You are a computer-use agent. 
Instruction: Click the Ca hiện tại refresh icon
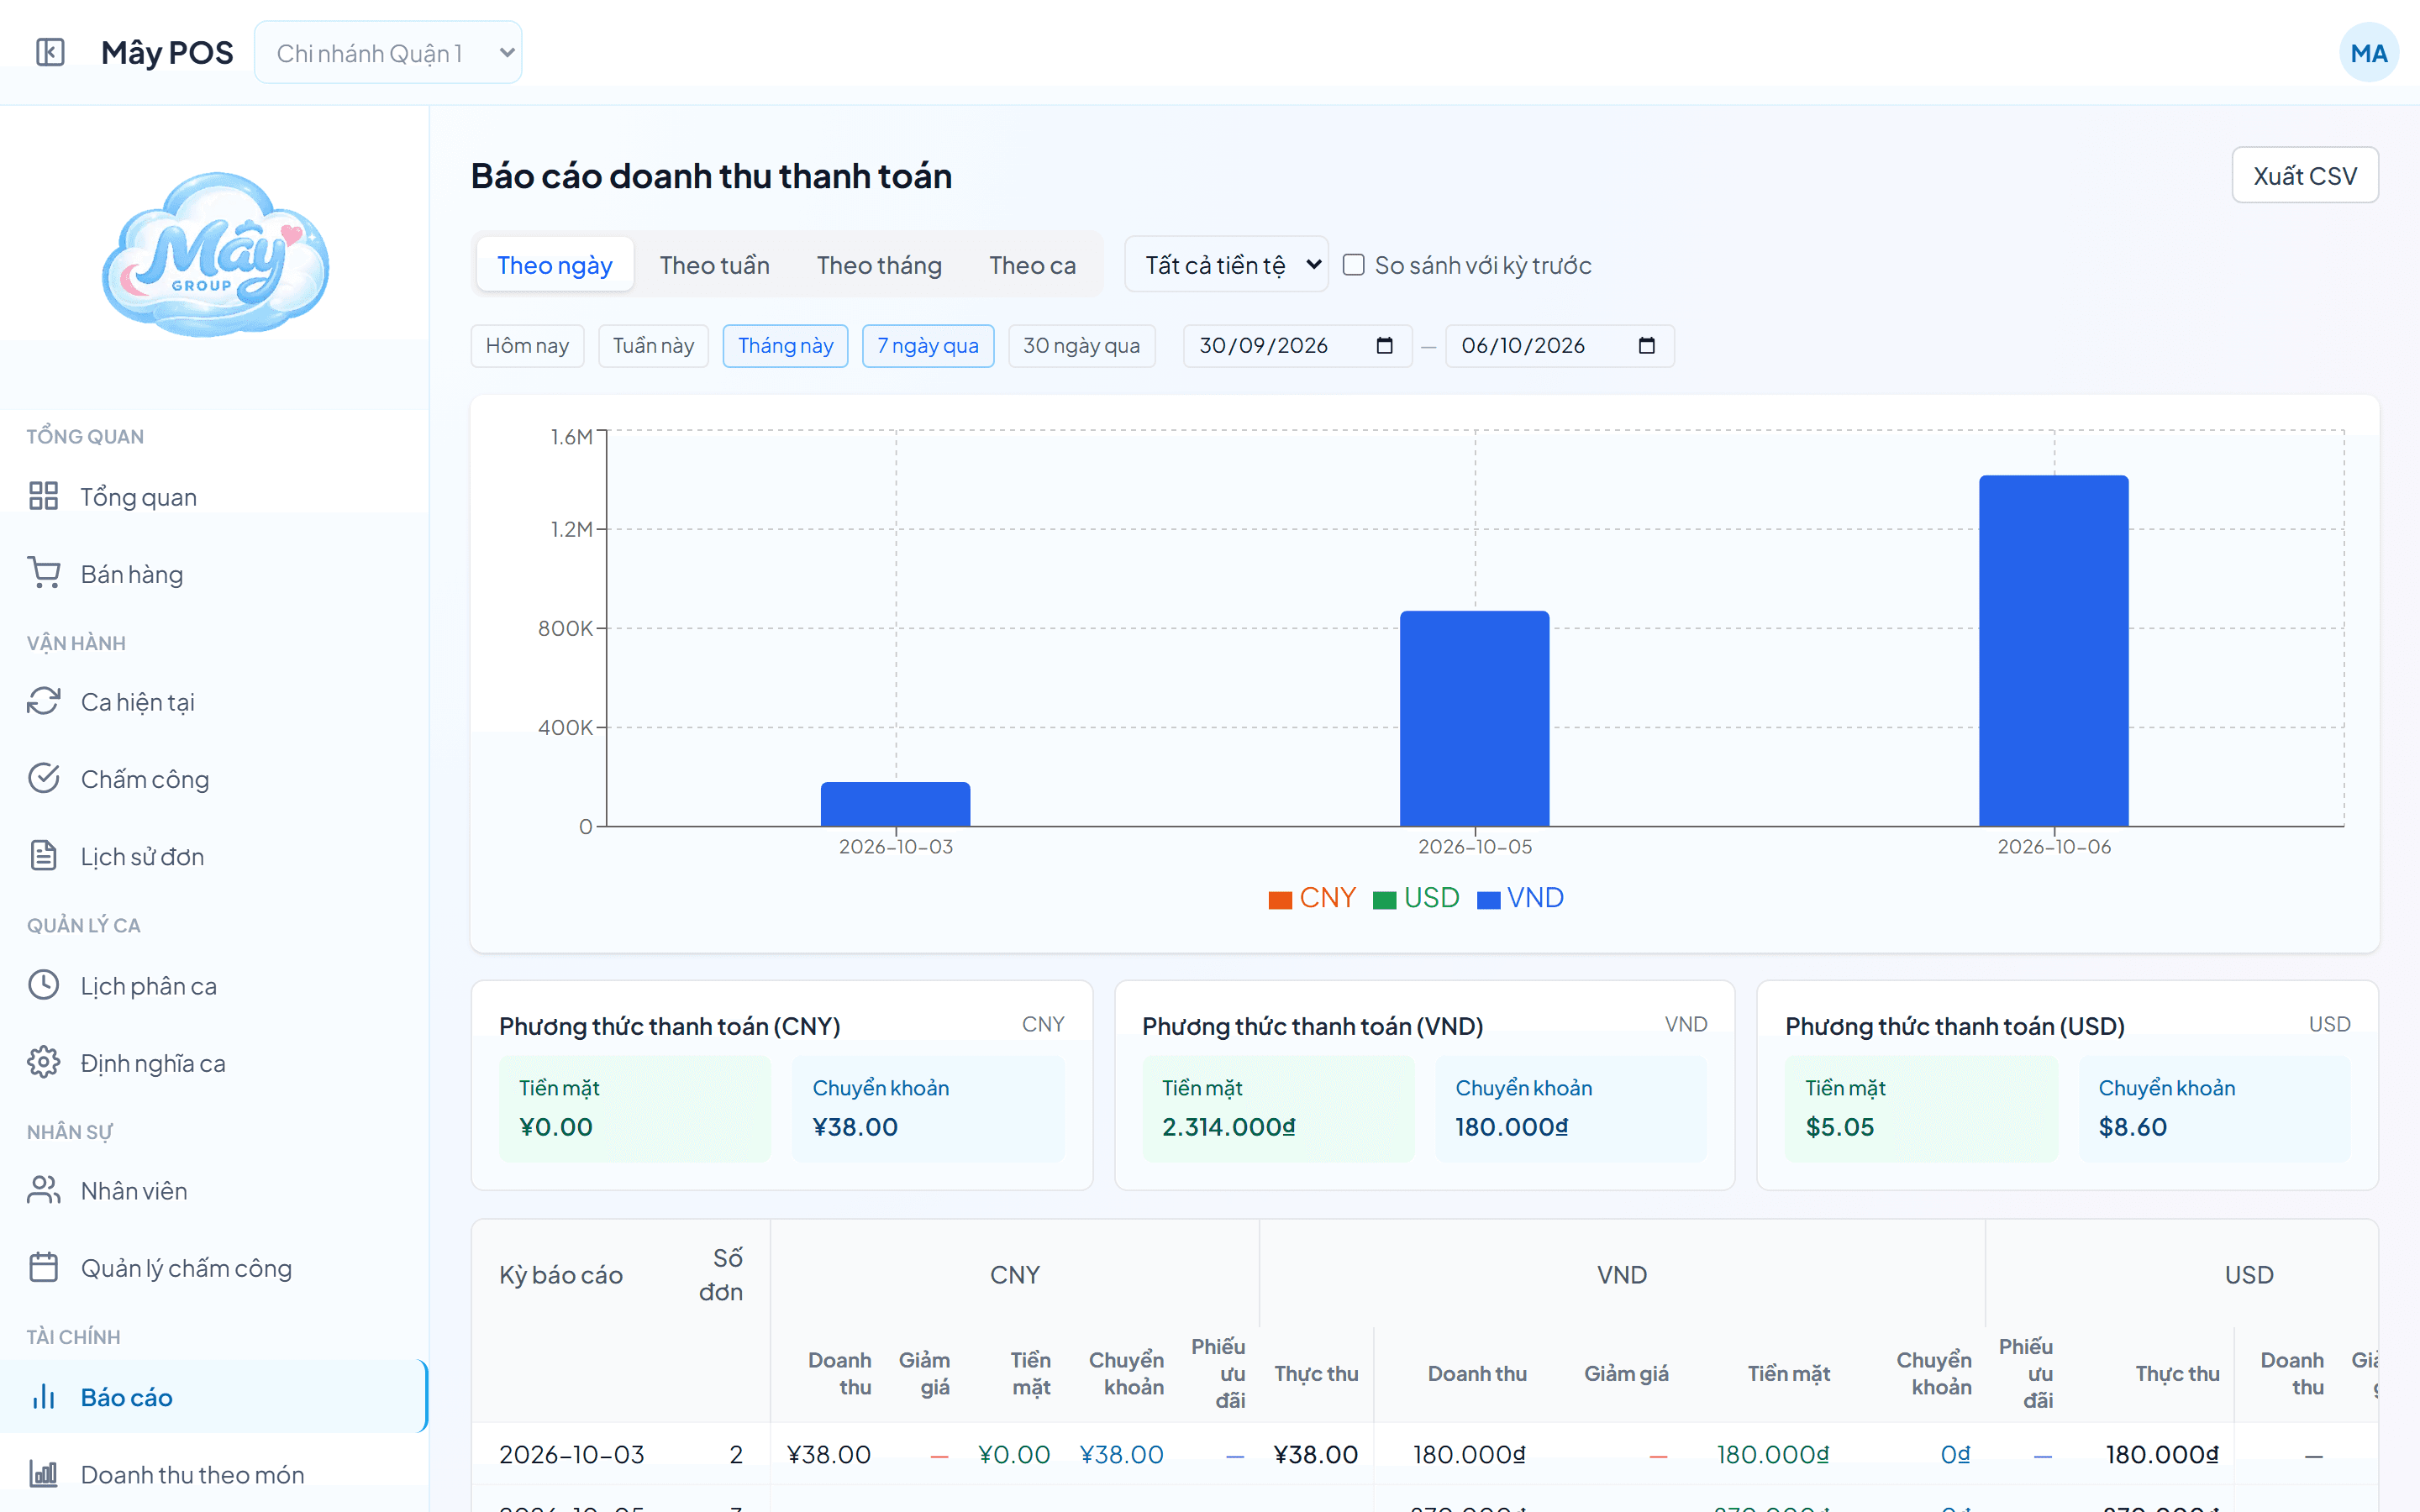click(43, 701)
